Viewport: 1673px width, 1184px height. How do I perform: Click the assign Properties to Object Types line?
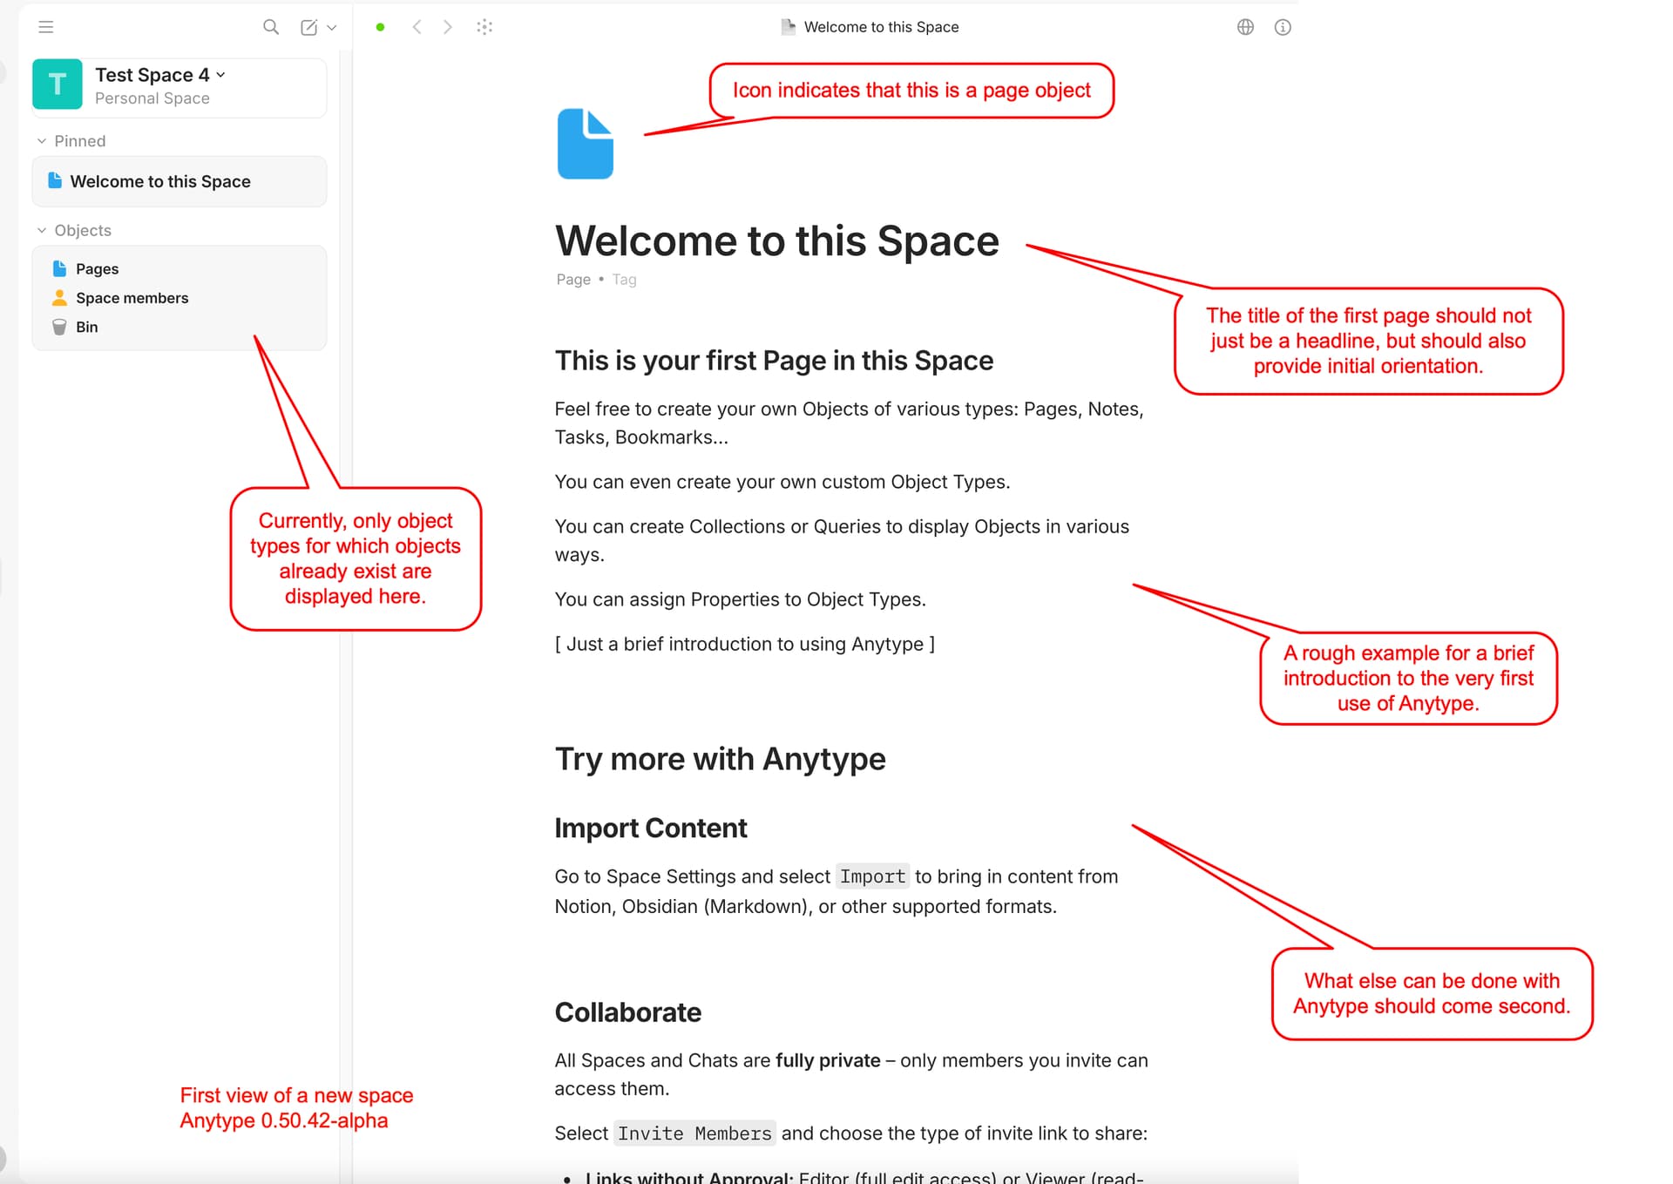[x=741, y=599]
